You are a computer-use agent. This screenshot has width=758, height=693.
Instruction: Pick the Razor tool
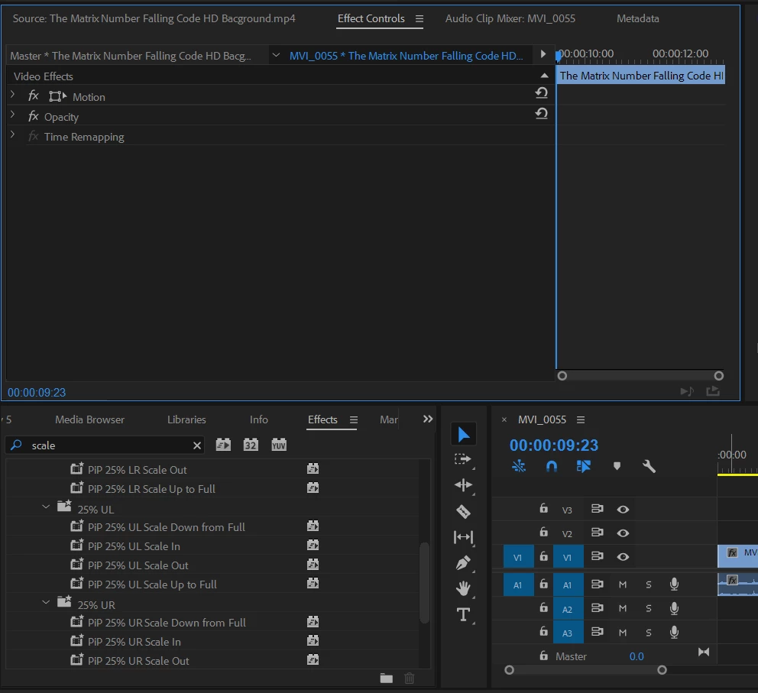[463, 511]
